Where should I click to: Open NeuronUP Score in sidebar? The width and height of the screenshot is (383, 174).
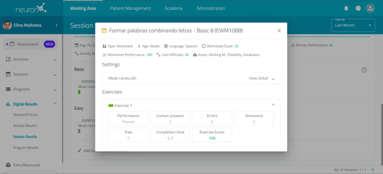pyautogui.click(x=25, y=115)
